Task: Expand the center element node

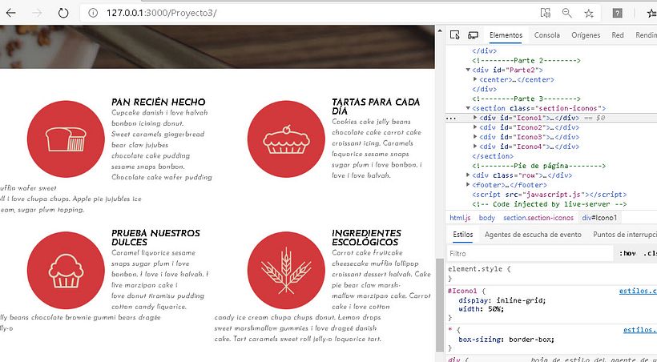Action: 475,79
